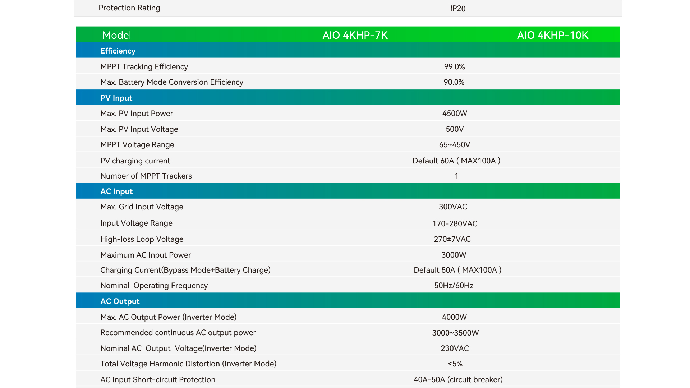Click the Protection Rating IP20 value
The image size is (690, 388).
[457, 9]
